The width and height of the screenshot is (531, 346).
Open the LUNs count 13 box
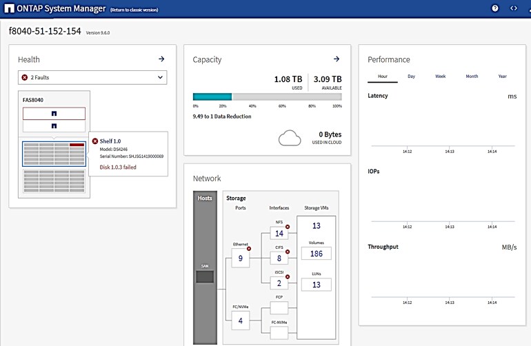click(x=316, y=285)
